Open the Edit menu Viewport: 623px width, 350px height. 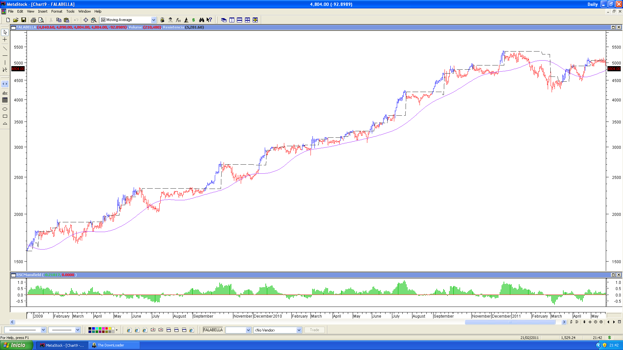[x=20, y=11]
